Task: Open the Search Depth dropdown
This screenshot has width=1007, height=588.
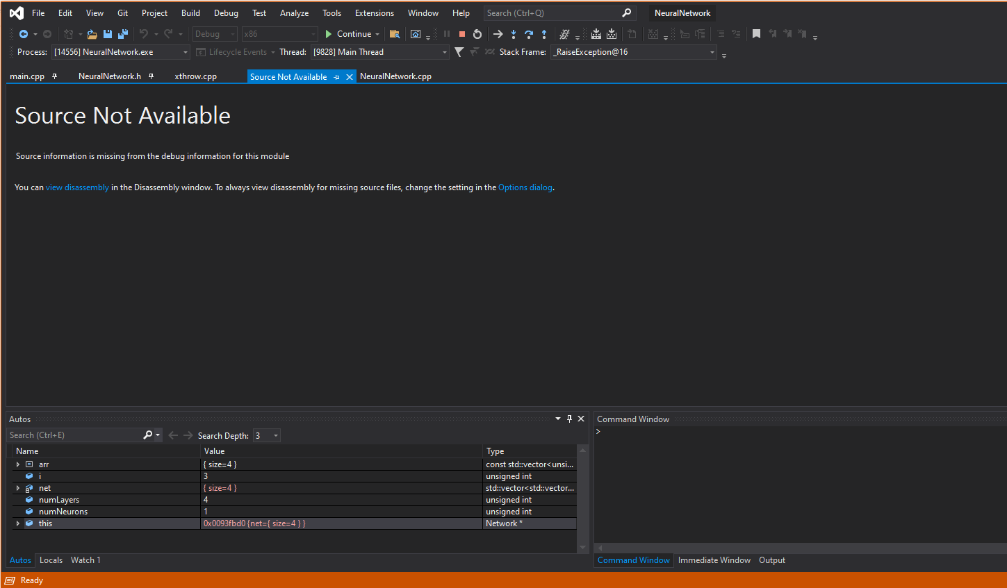Action: (275, 436)
